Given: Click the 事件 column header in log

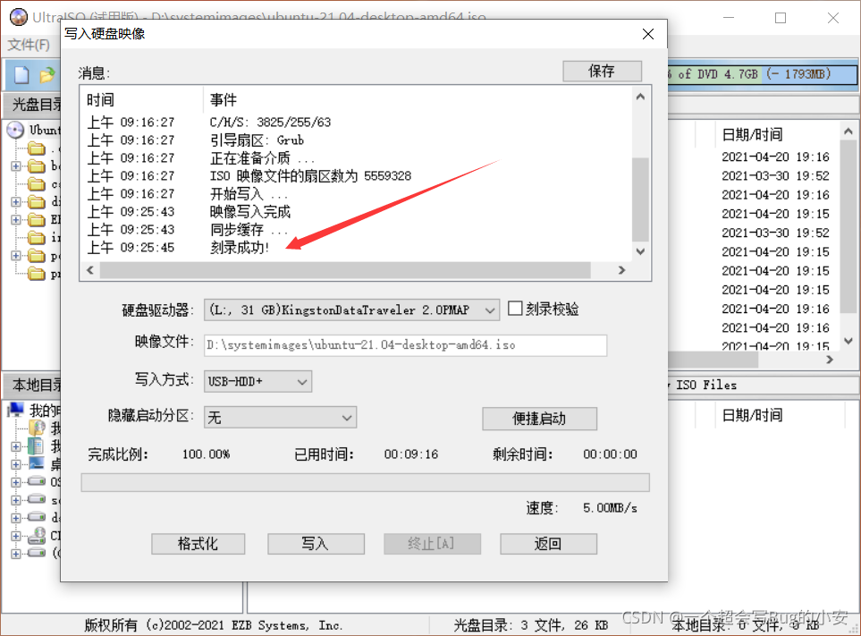Looking at the screenshot, I should [418, 100].
